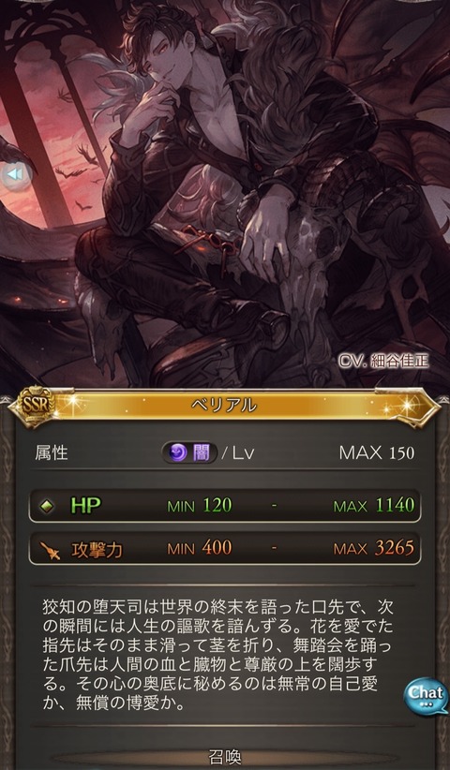
Task: Tap the SSR rarity badge
Action: click(36, 406)
